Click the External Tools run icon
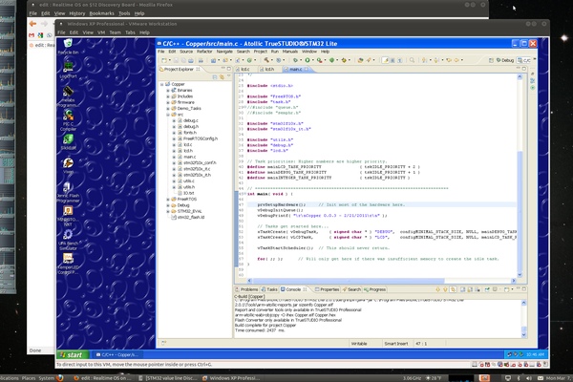The height and width of the screenshot is (382, 573). (x=319, y=60)
